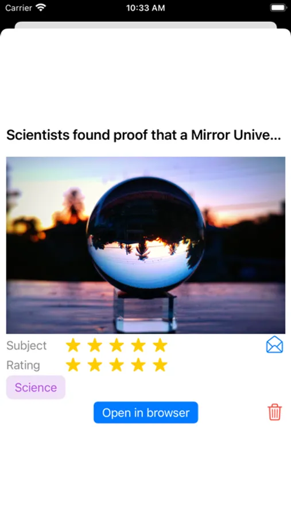This screenshot has width=291, height=516.
Task: Set Subject rating to four stars
Action: coord(138,346)
